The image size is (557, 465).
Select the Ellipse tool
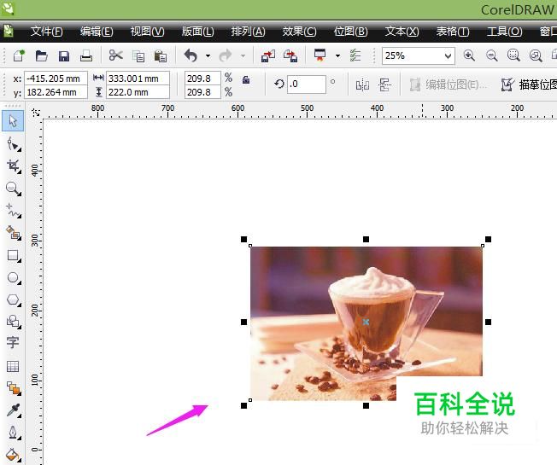14,278
